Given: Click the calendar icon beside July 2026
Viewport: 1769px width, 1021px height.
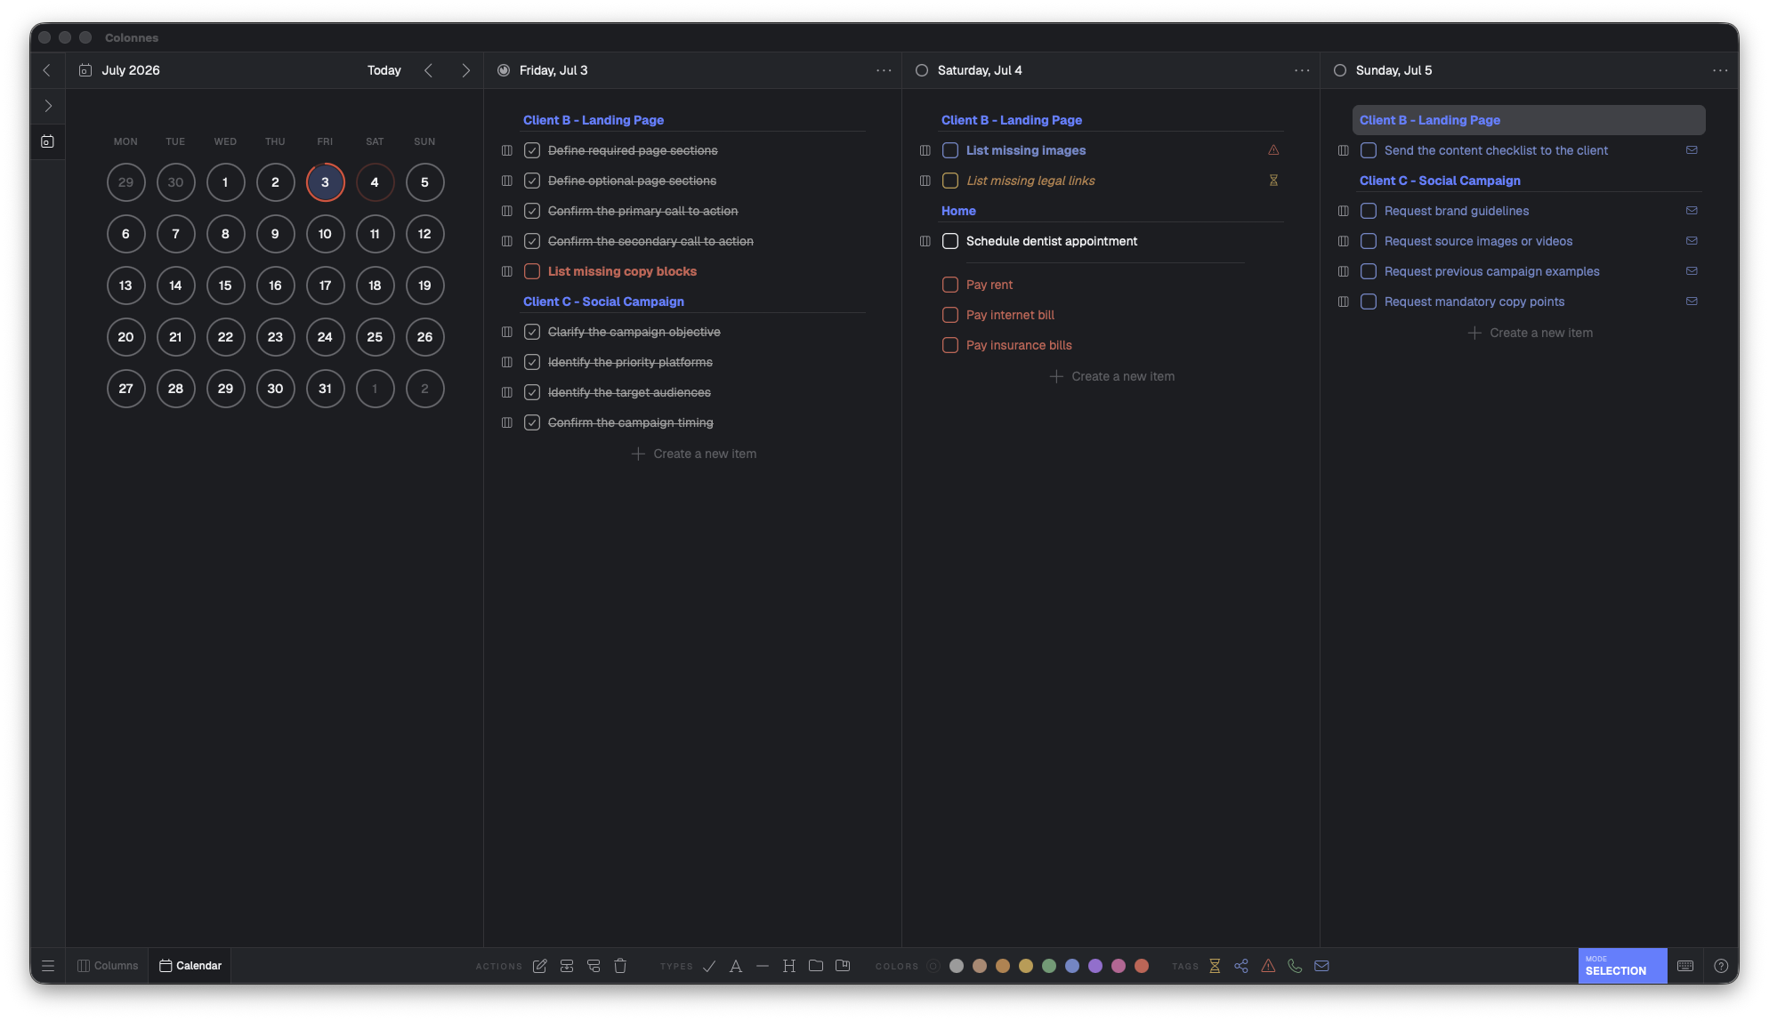Looking at the screenshot, I should click(85, 70).
